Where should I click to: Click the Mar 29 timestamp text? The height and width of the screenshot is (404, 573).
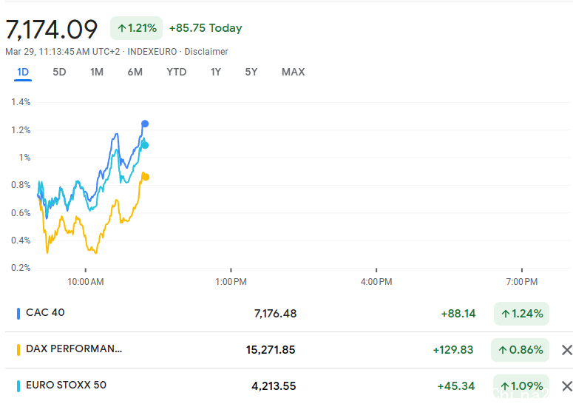pyautogui.click(x=63, y=52)
